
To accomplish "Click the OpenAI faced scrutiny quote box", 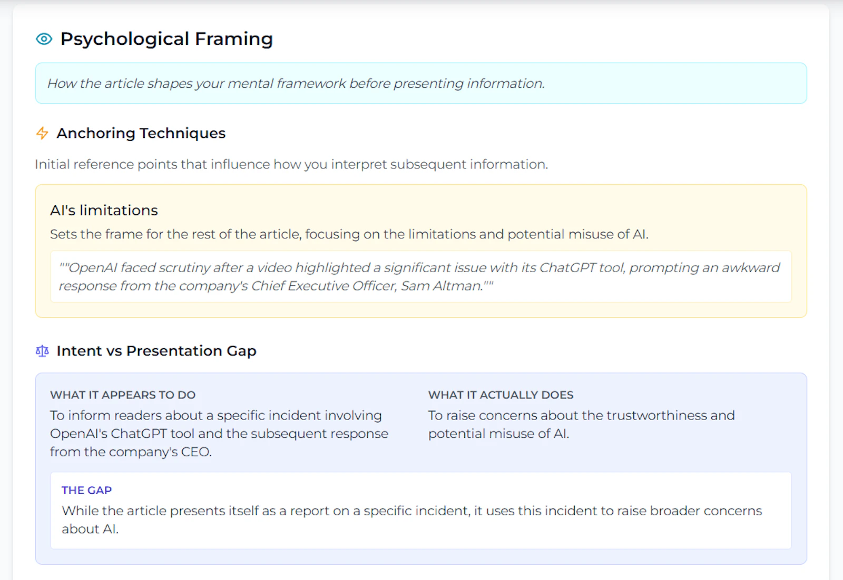I will pyautogui.click(x=421, y=277).
